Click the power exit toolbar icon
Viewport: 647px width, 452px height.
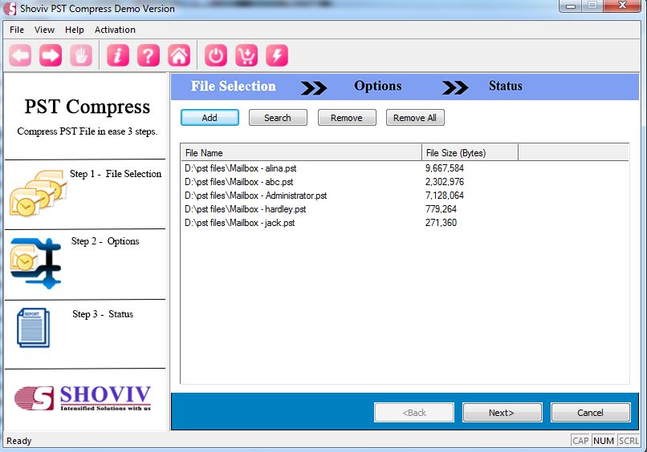tap(216, 55)
